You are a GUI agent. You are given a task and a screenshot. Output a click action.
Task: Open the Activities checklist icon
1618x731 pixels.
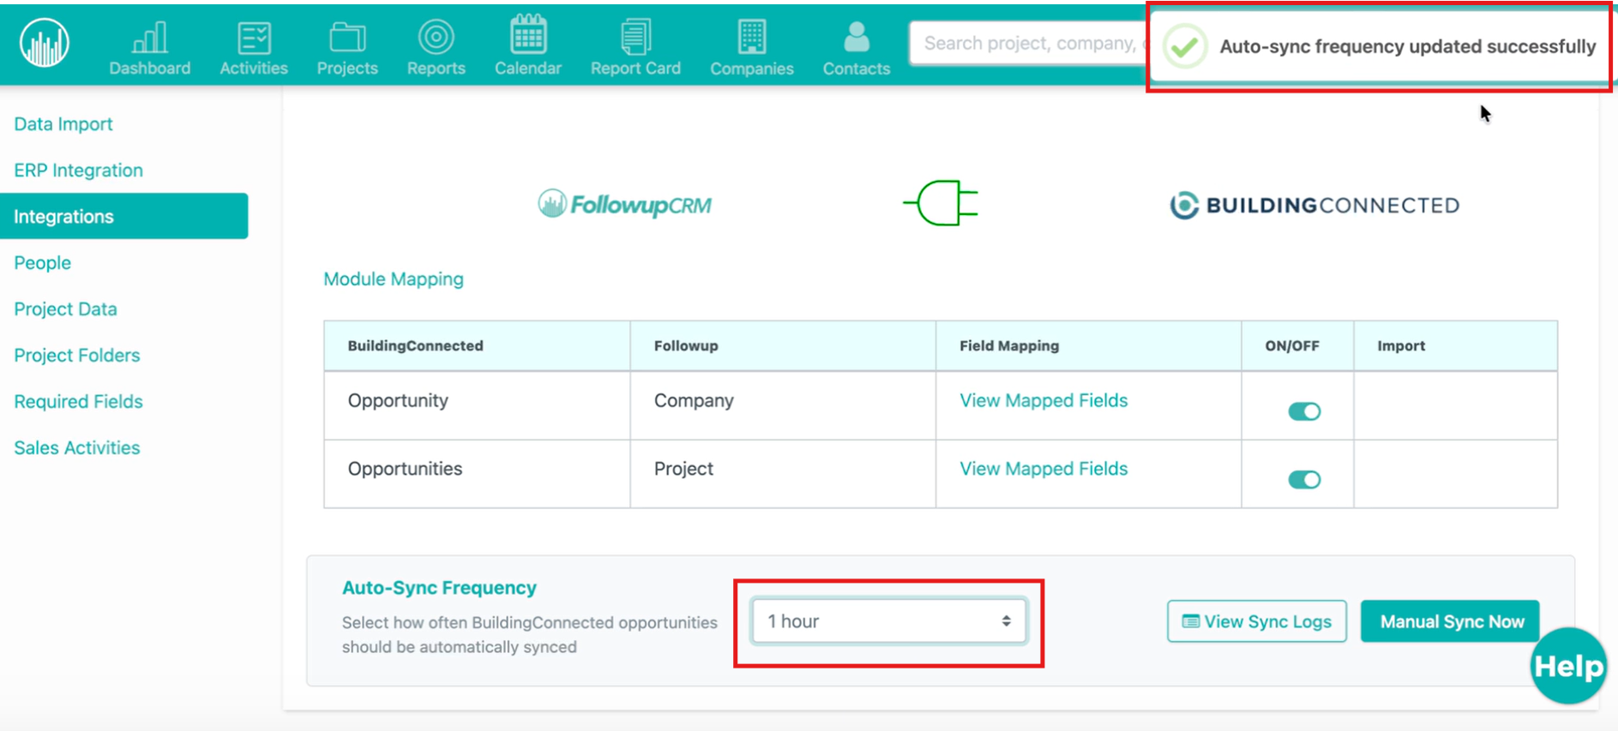pyautogui.click(x=254, y=38)
